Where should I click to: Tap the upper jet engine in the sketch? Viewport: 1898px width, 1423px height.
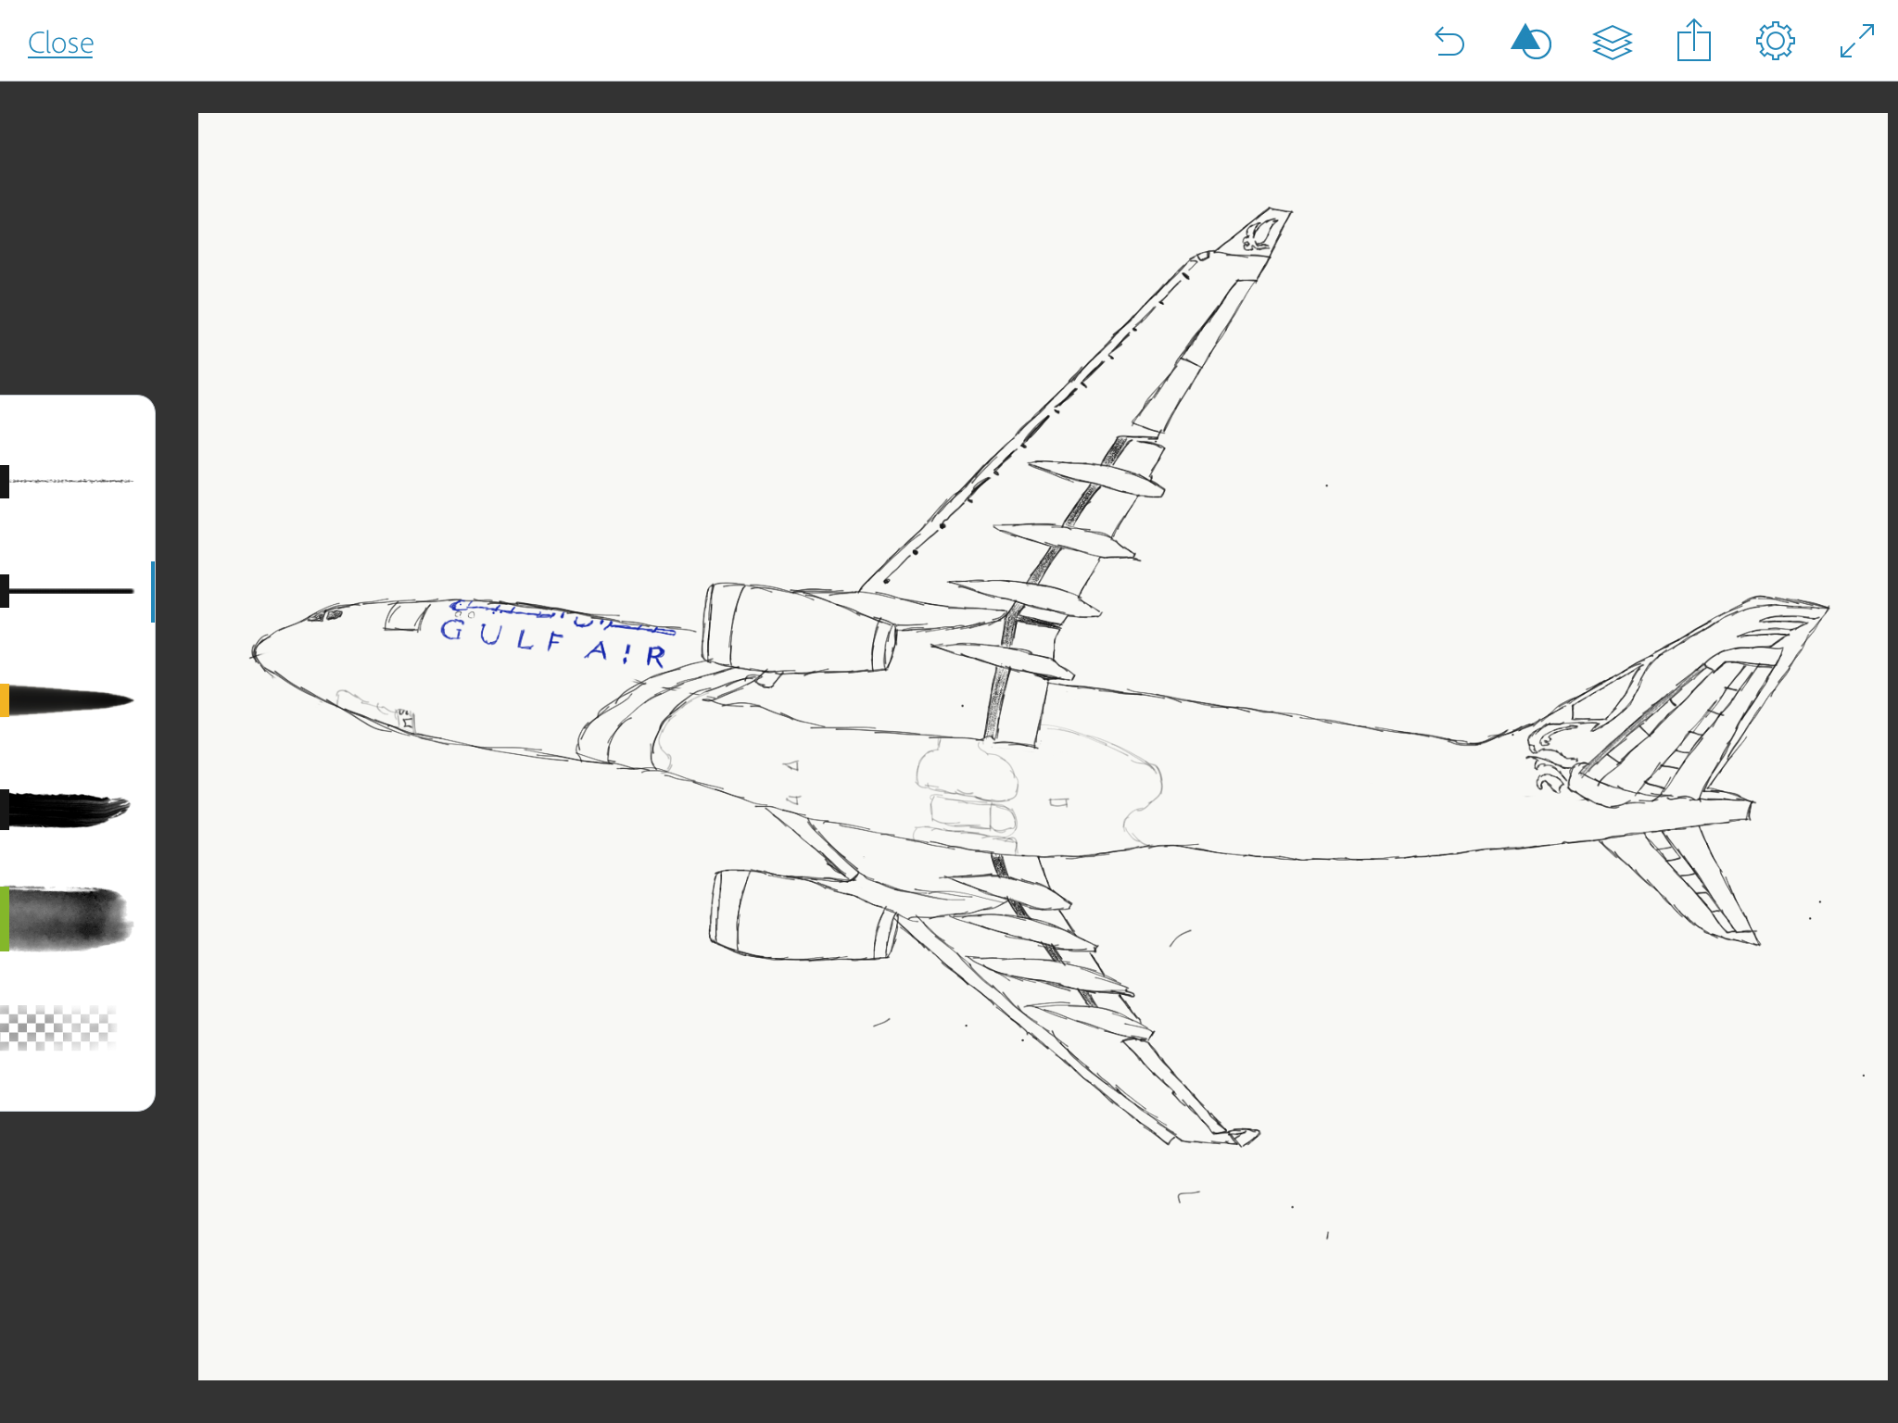pos(797,630)
